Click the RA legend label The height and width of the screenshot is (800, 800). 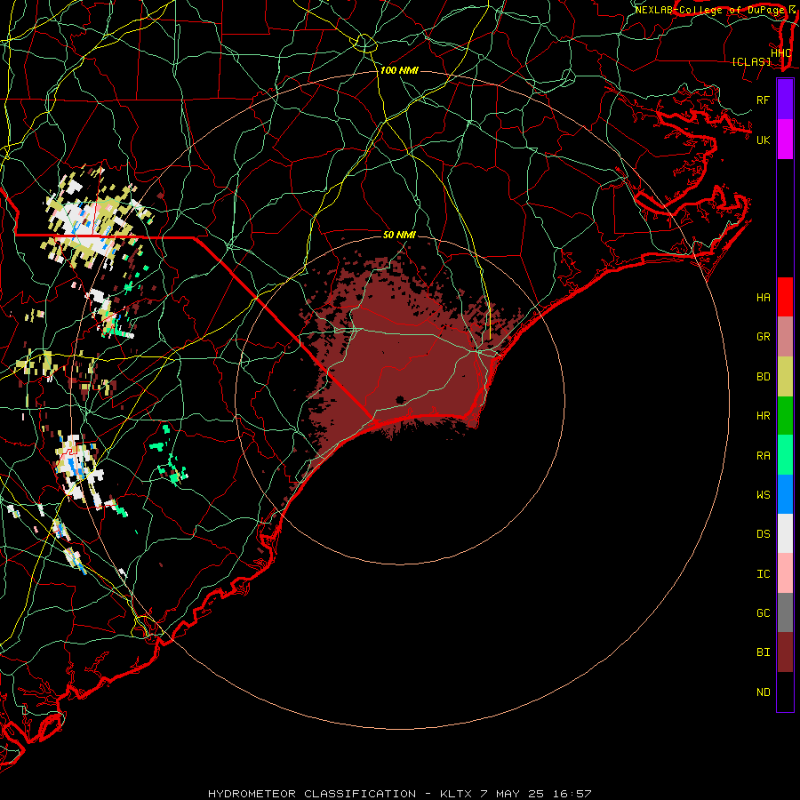[x=763, y=456]
